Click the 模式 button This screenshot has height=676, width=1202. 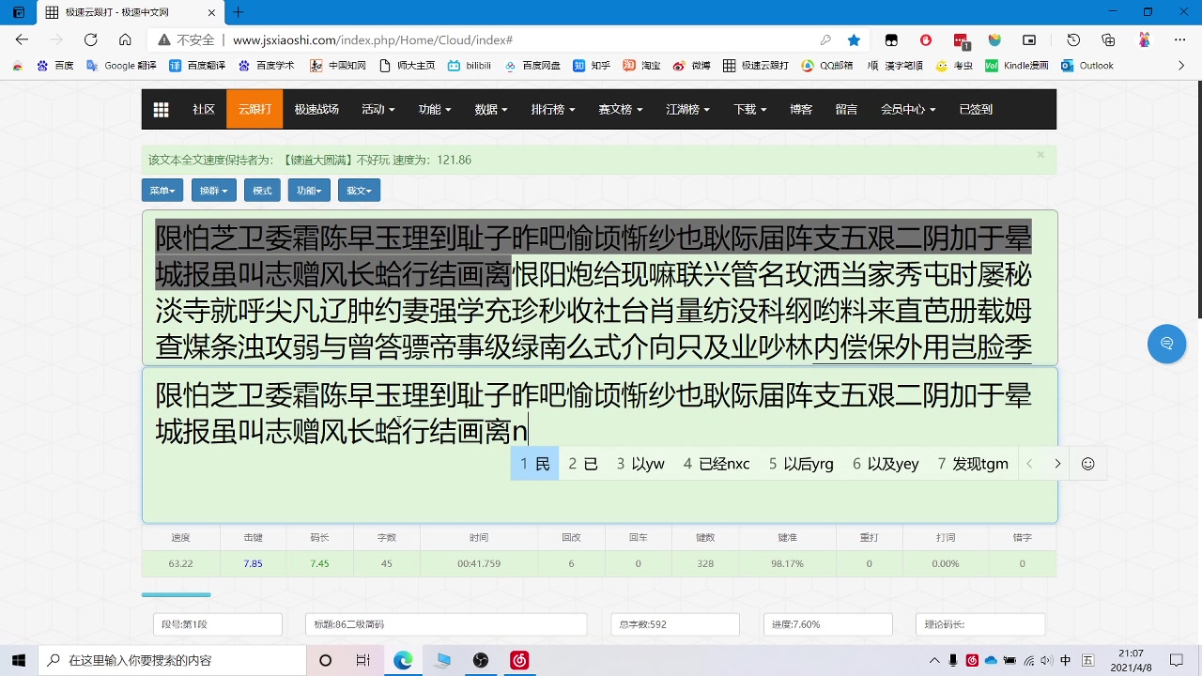[x=262, y=191]
